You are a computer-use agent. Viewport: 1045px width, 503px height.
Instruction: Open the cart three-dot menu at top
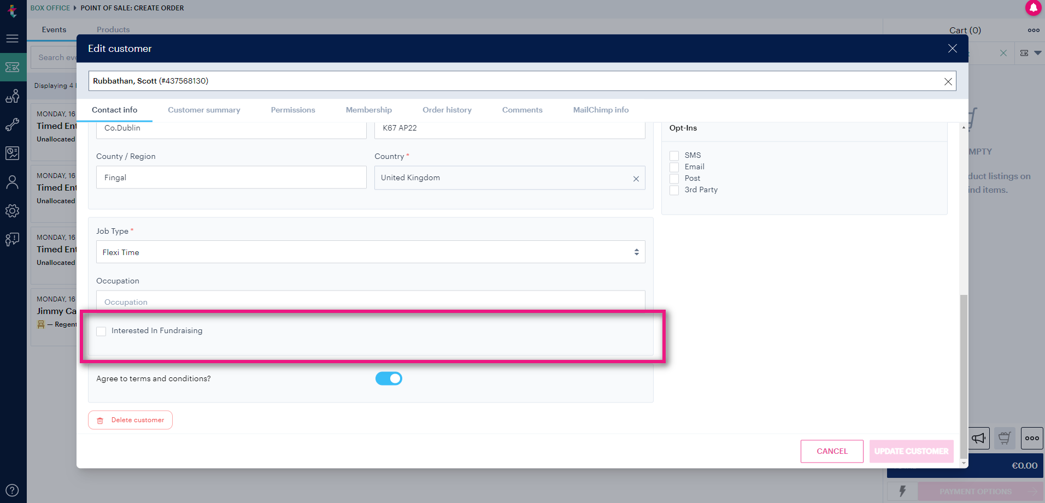point(1034,30)
